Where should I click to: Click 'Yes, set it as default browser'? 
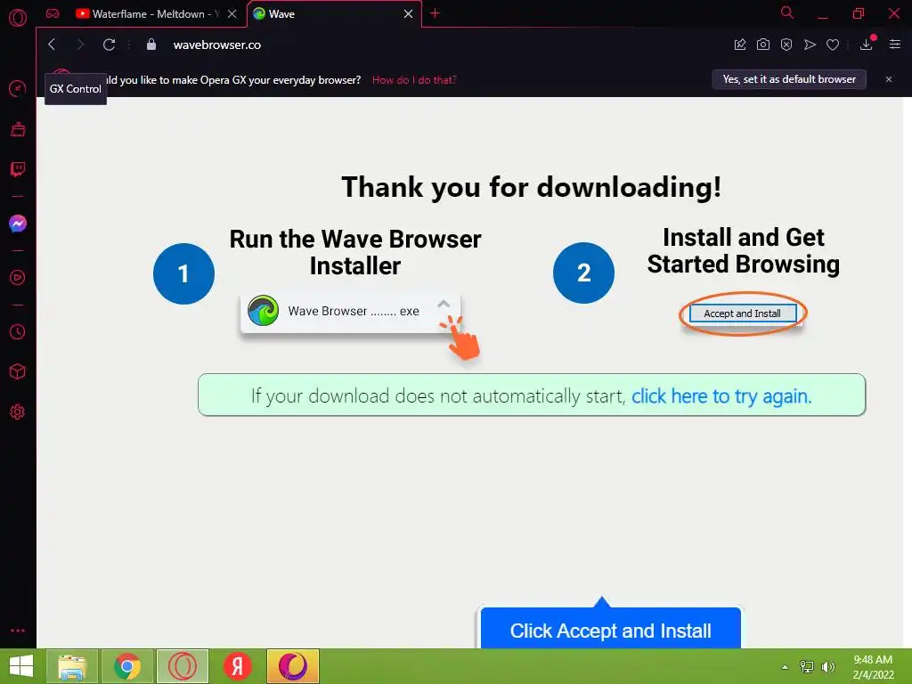789,79
